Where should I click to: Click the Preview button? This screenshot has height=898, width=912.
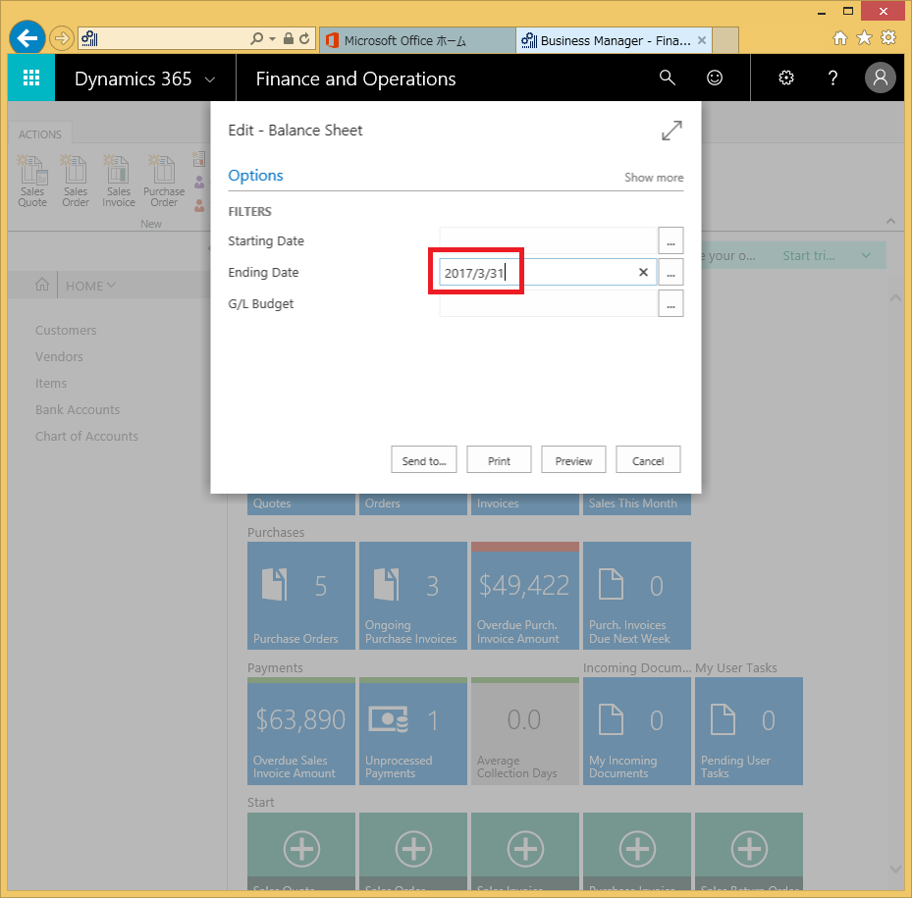(573, 460)
